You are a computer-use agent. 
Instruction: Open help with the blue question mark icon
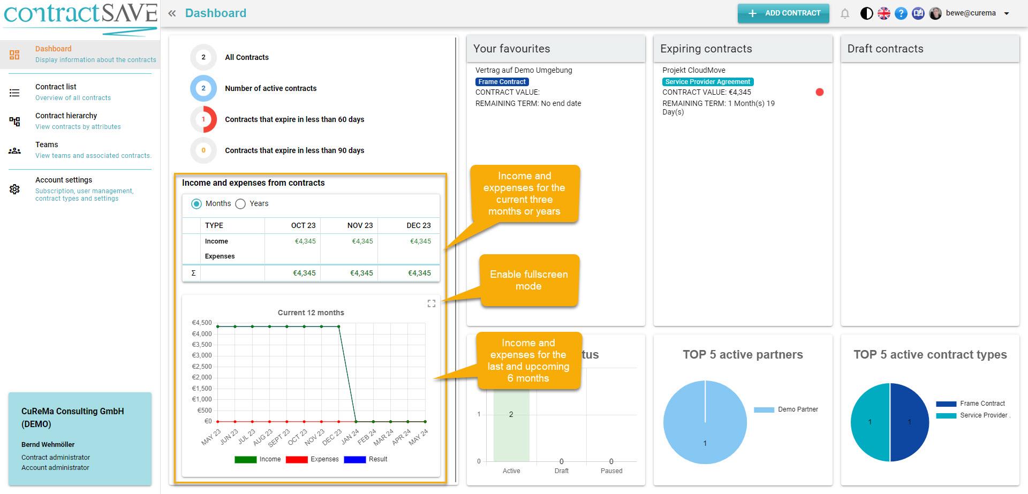pyautogui.click(x=901, y=13)
